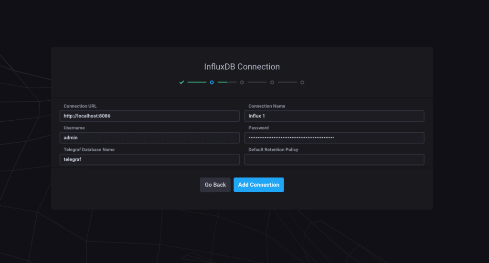Click the green checkmark completed step
Image resolution: width=489 pixels, height=263 pixels.
pos(181,82)
